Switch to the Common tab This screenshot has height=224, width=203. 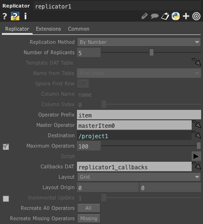pos(78,29)
